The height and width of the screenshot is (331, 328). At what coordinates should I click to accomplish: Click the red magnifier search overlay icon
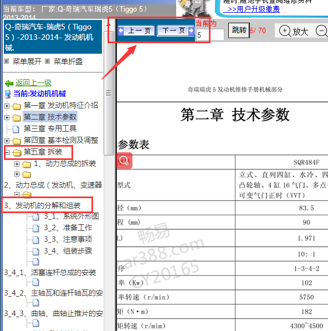tap(125, 161)
